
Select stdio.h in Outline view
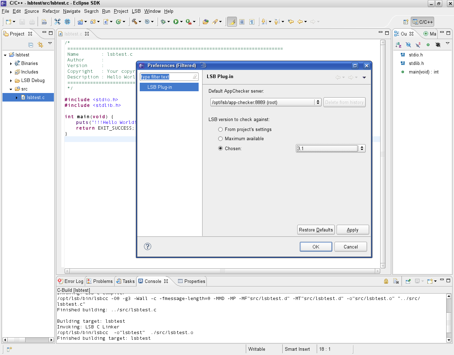(x=416, y=55)
